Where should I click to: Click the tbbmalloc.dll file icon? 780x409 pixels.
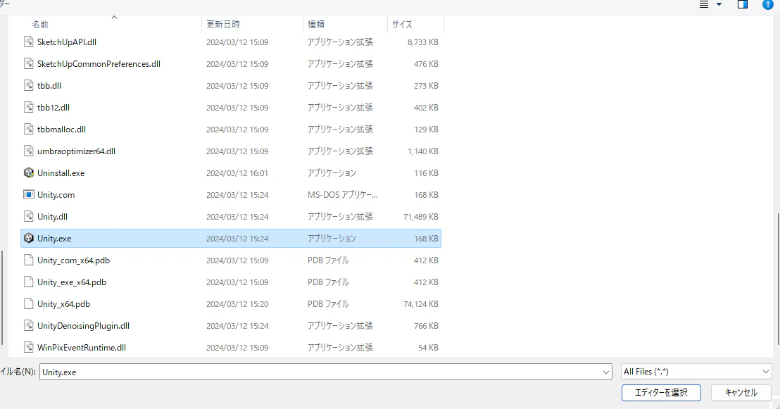pyautogui.click(x=29, y=130)
